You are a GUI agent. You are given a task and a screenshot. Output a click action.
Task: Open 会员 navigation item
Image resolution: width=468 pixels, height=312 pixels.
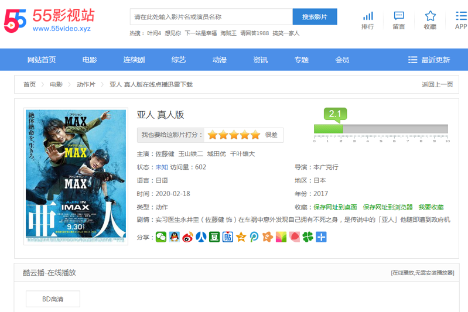[342, 60]
